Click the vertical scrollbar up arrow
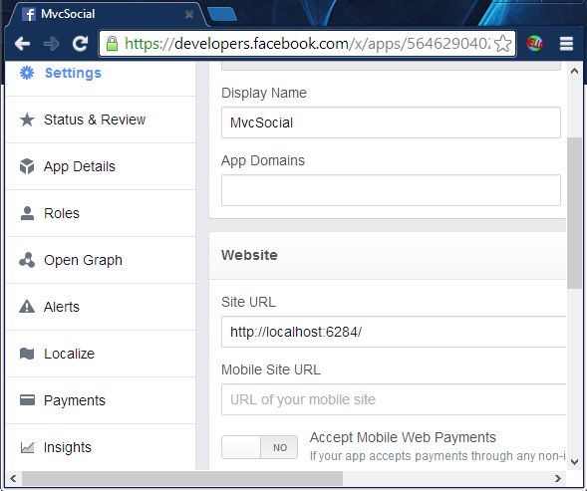Image resolution: width=587 pixels, height=491 pixels. coord(574,71)
